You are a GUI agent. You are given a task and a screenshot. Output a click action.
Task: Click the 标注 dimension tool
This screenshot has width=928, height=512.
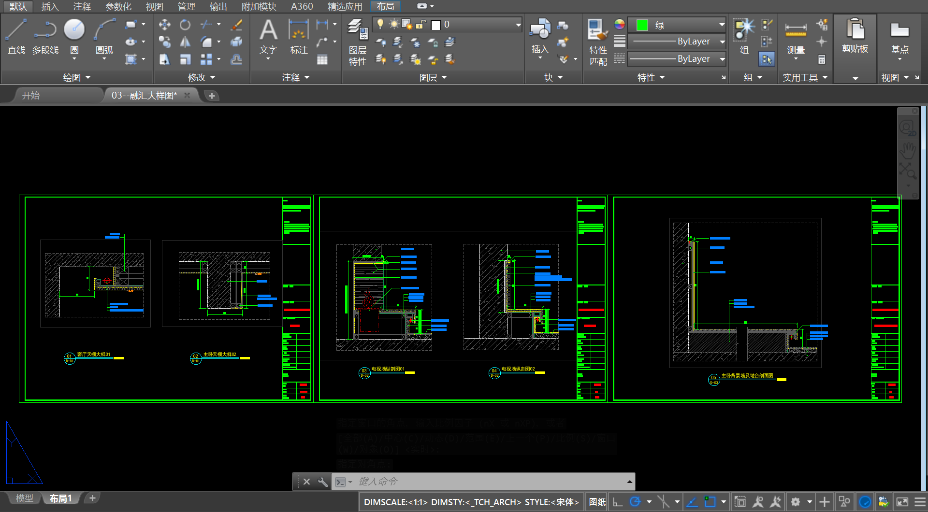[x=299, y=37]
